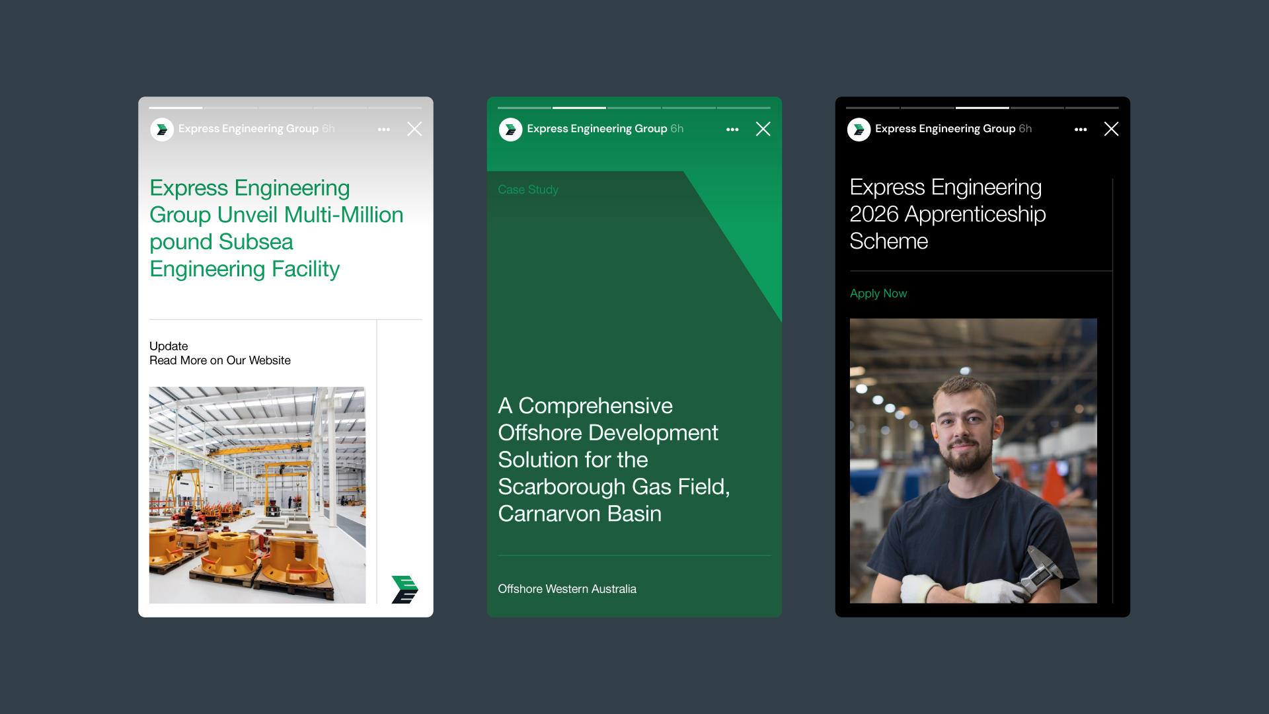Open the apprentice portrait photo

(x=973, y=460)
